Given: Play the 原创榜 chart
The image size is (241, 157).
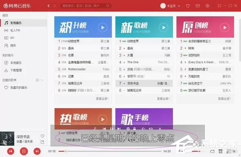Looking at the screenshot, I should tap(225, 28).
